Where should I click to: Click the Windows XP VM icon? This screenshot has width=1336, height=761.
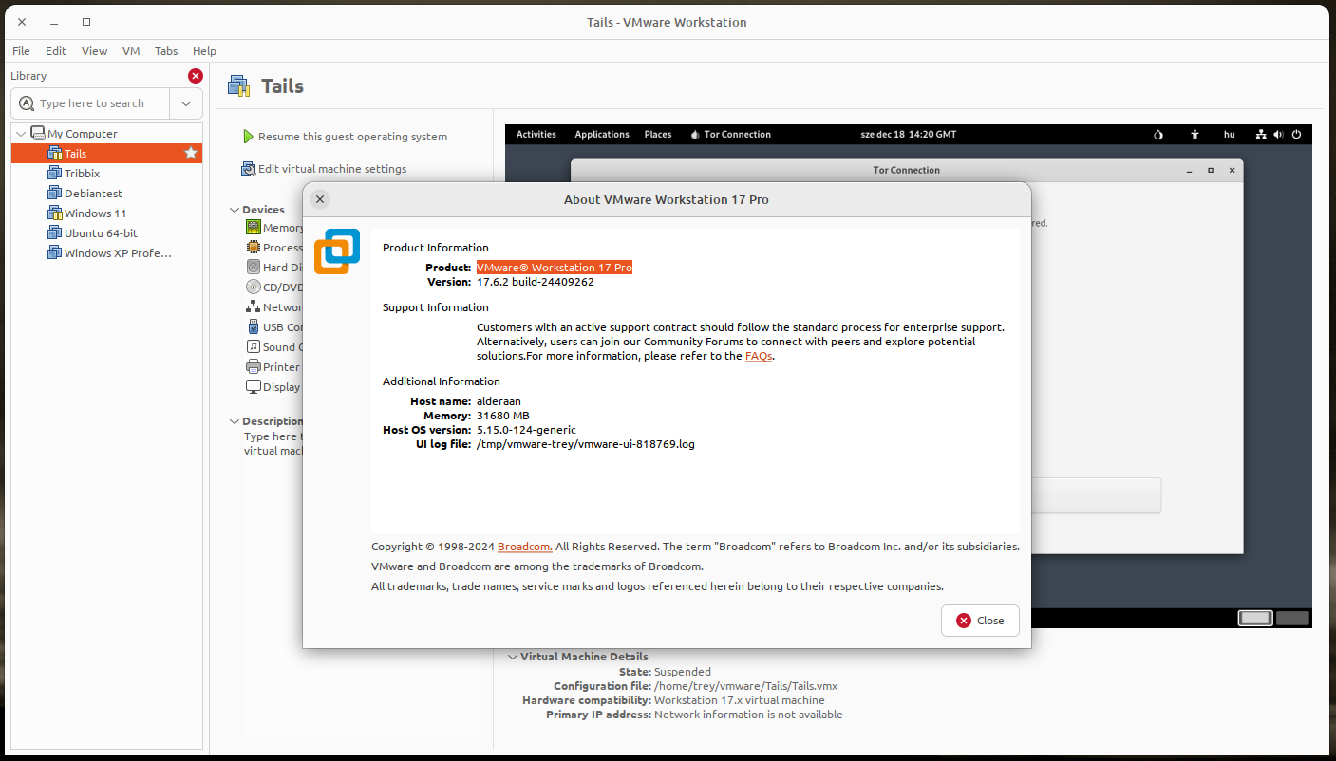(55, 252)
